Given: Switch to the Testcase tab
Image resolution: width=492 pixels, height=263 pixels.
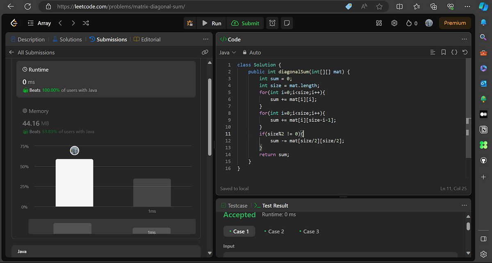Looking at the screenshot, I should (234, 206).
